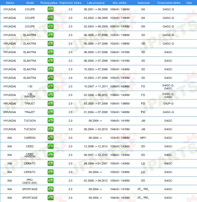Click the power value 103kW / 140KM
Image resolution: width=197 pixels, height=202 pixels.
[x=120, y=112]
